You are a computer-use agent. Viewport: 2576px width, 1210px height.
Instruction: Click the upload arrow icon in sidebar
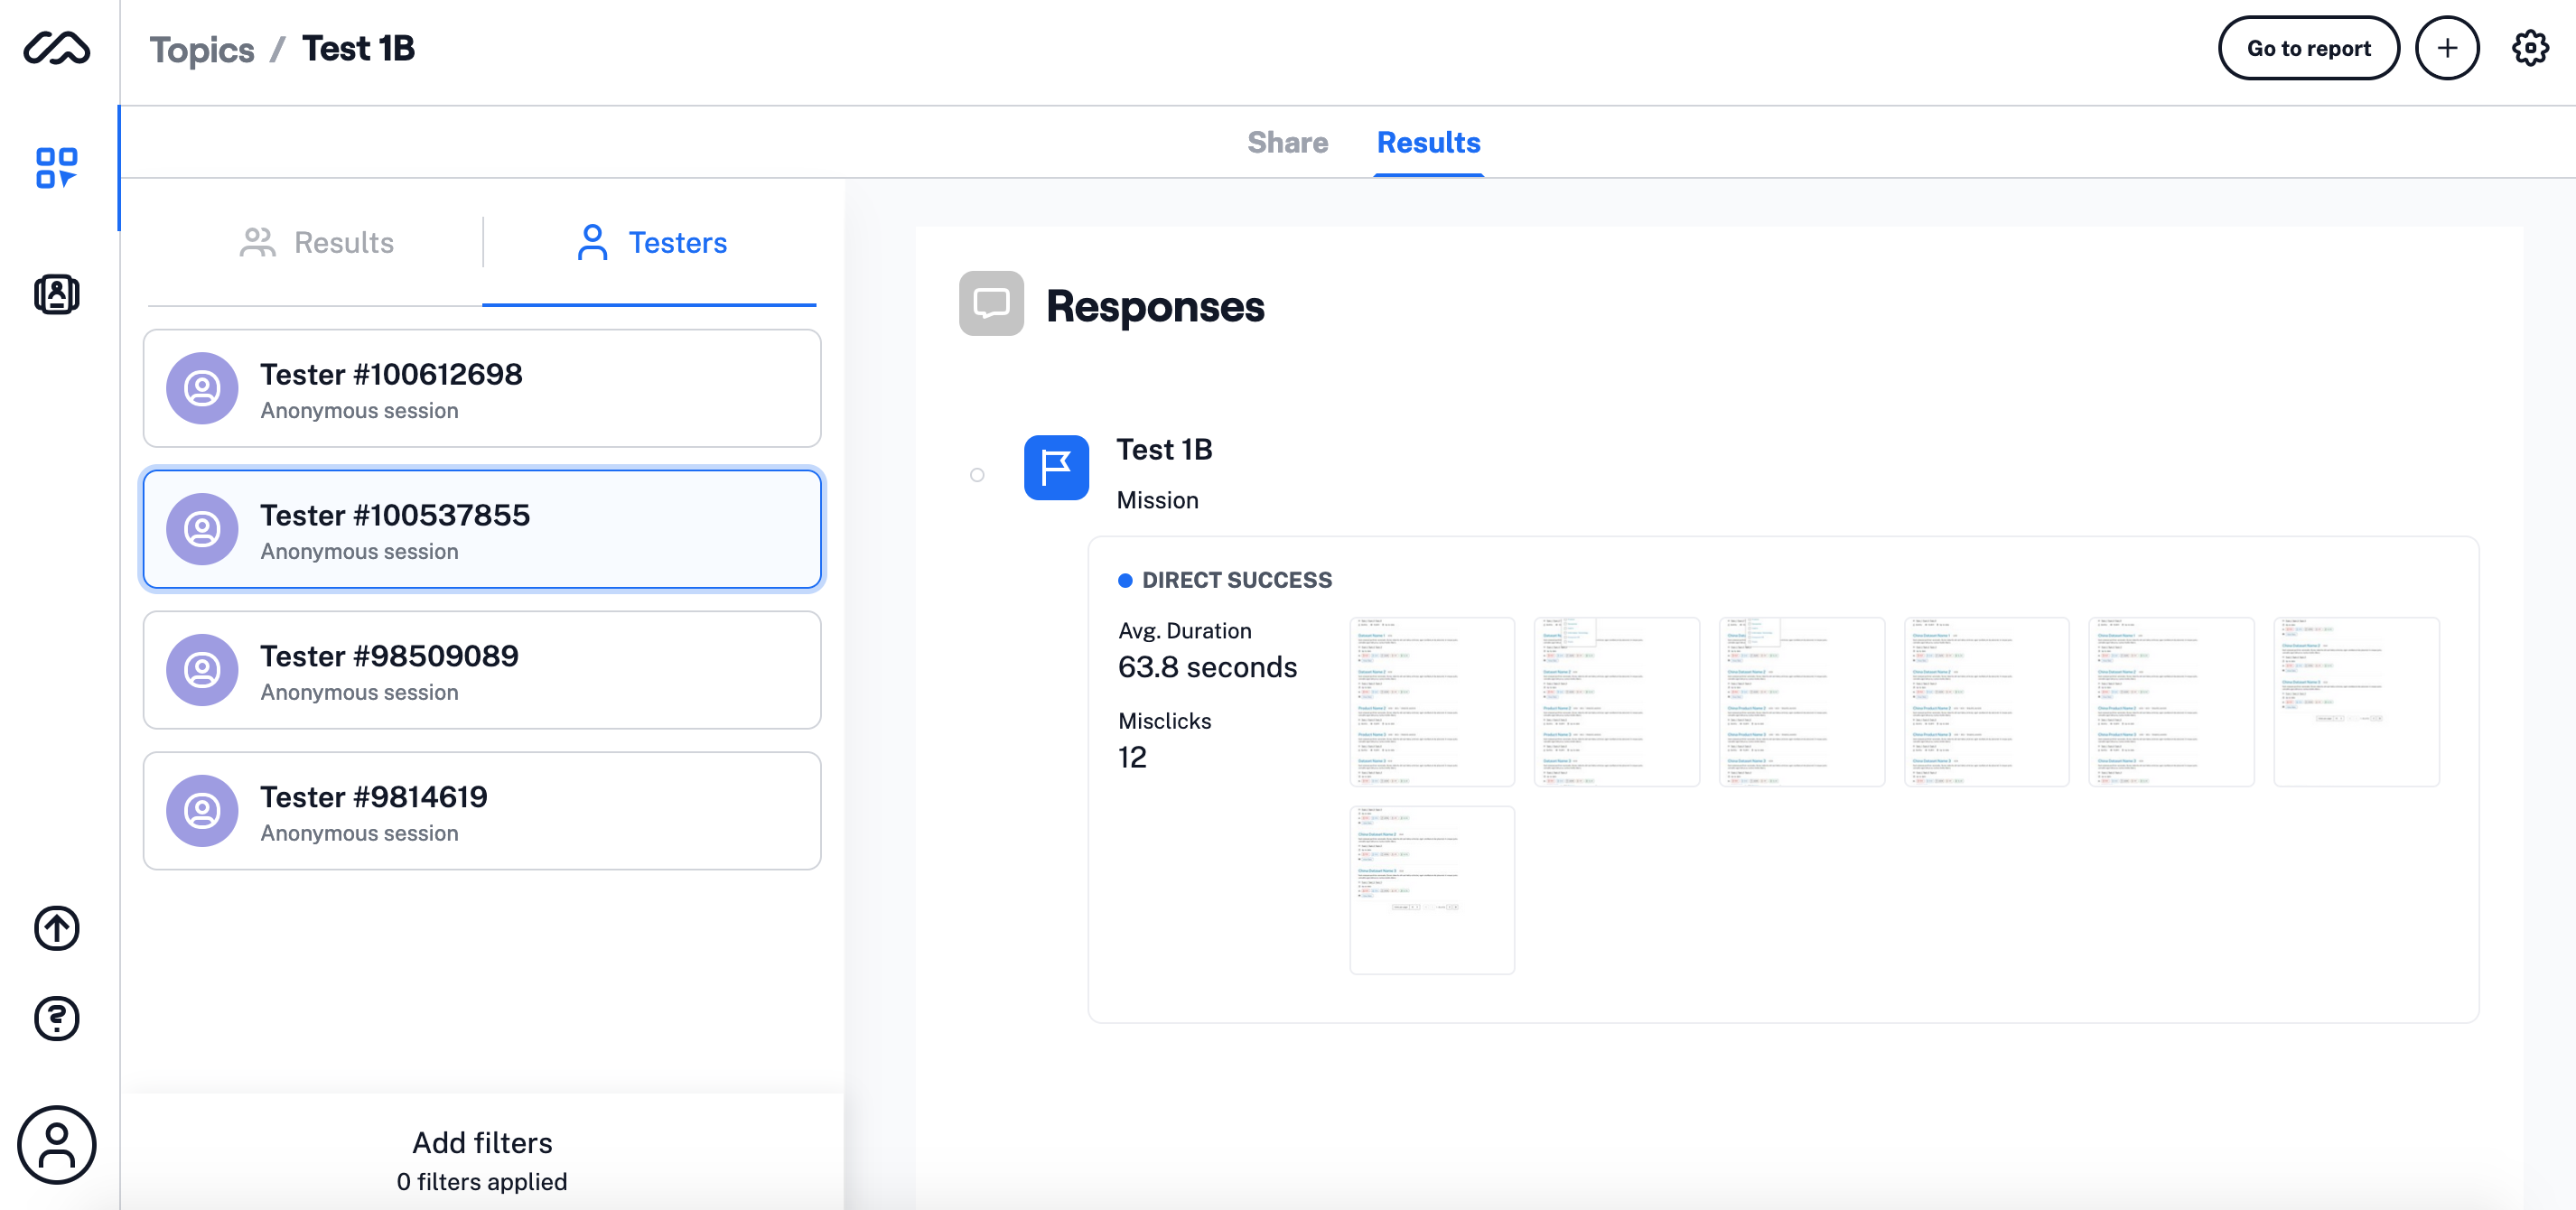(x=57, y=928)
